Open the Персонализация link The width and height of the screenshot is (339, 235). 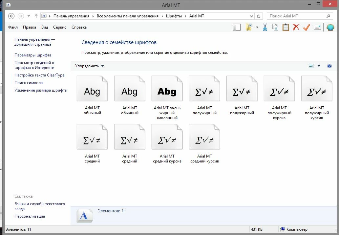[30, 216]
